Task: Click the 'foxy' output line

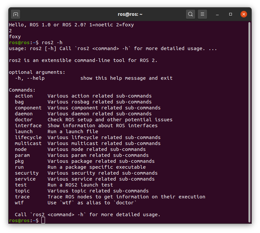Action: tap(15, 37)
